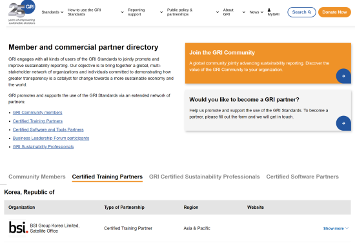
Task: Click the Organization column header
Action: pos(22,207)
